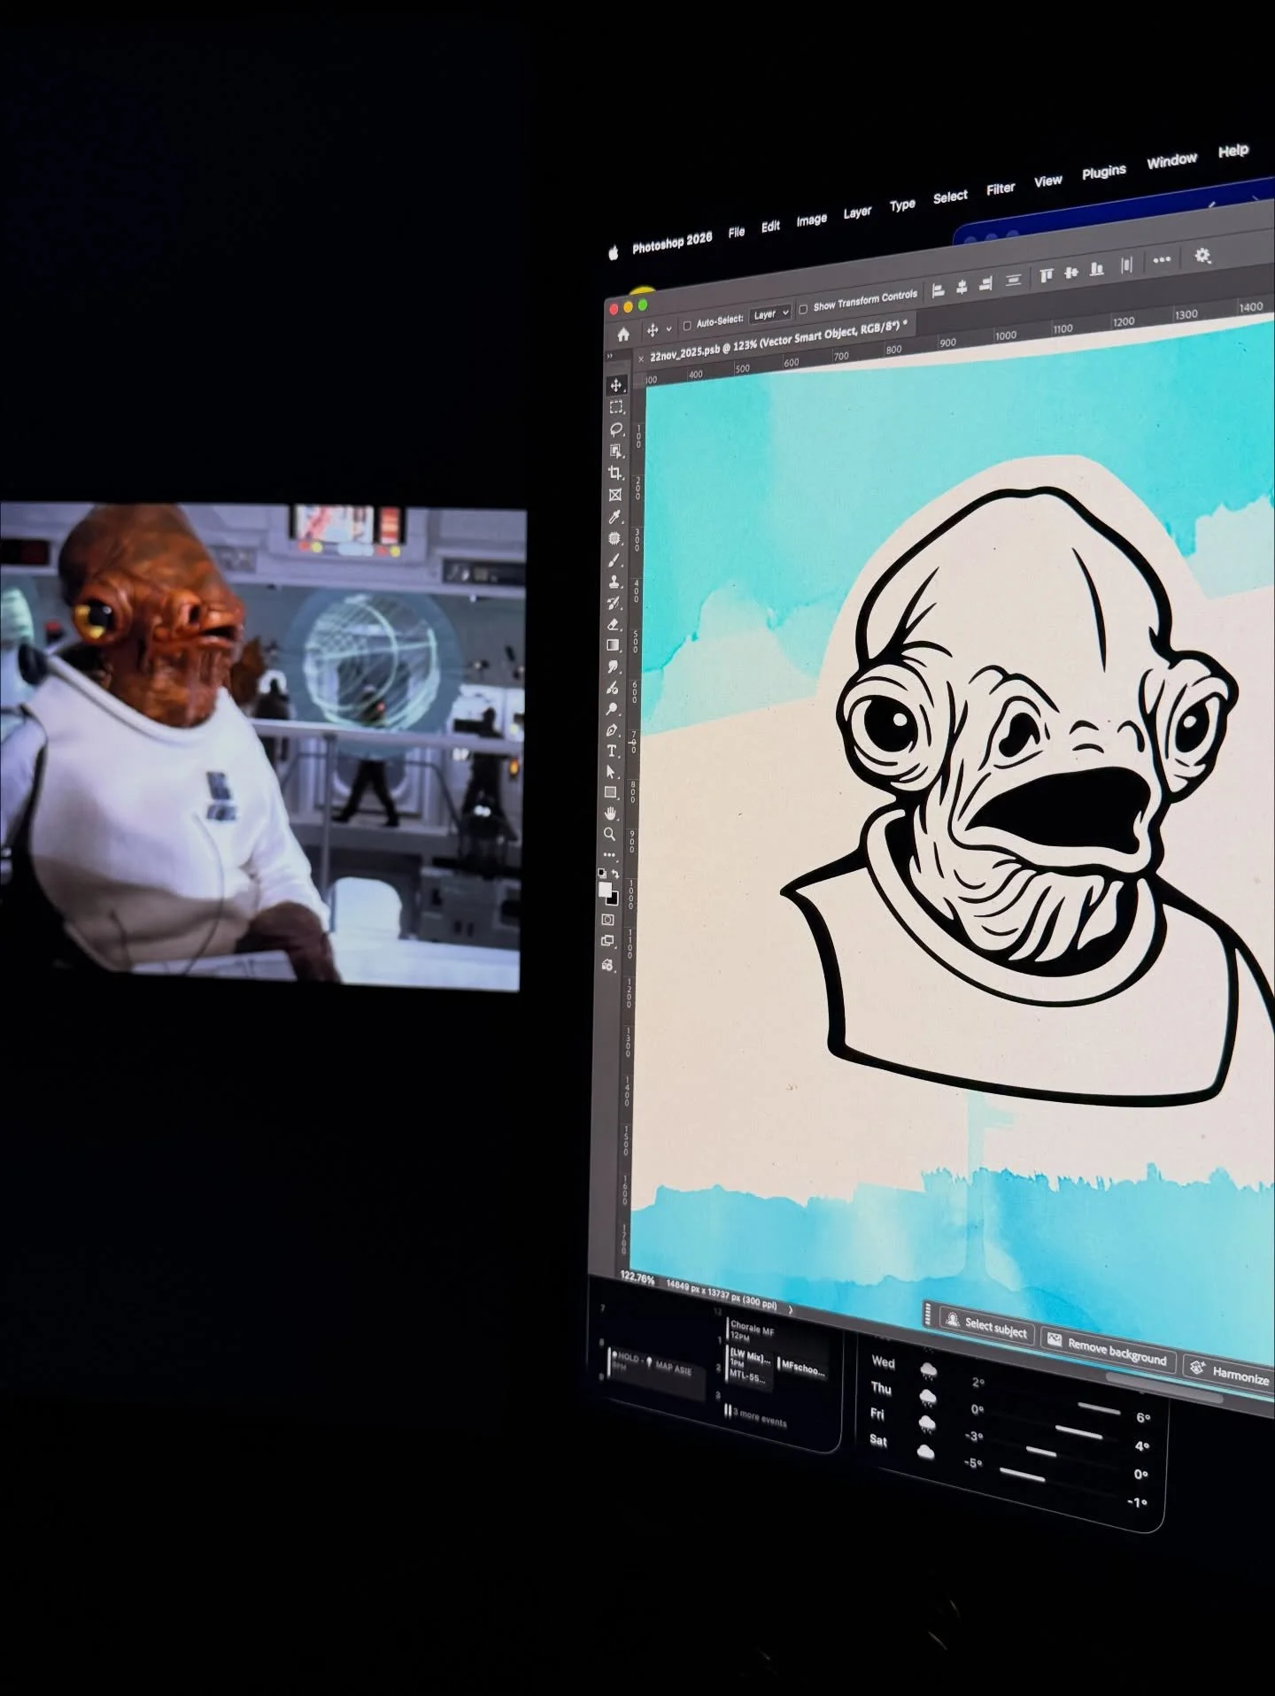Open the Layer menu
The width and height of the screenshot is (1275, 1696).
tap(857, 212)
